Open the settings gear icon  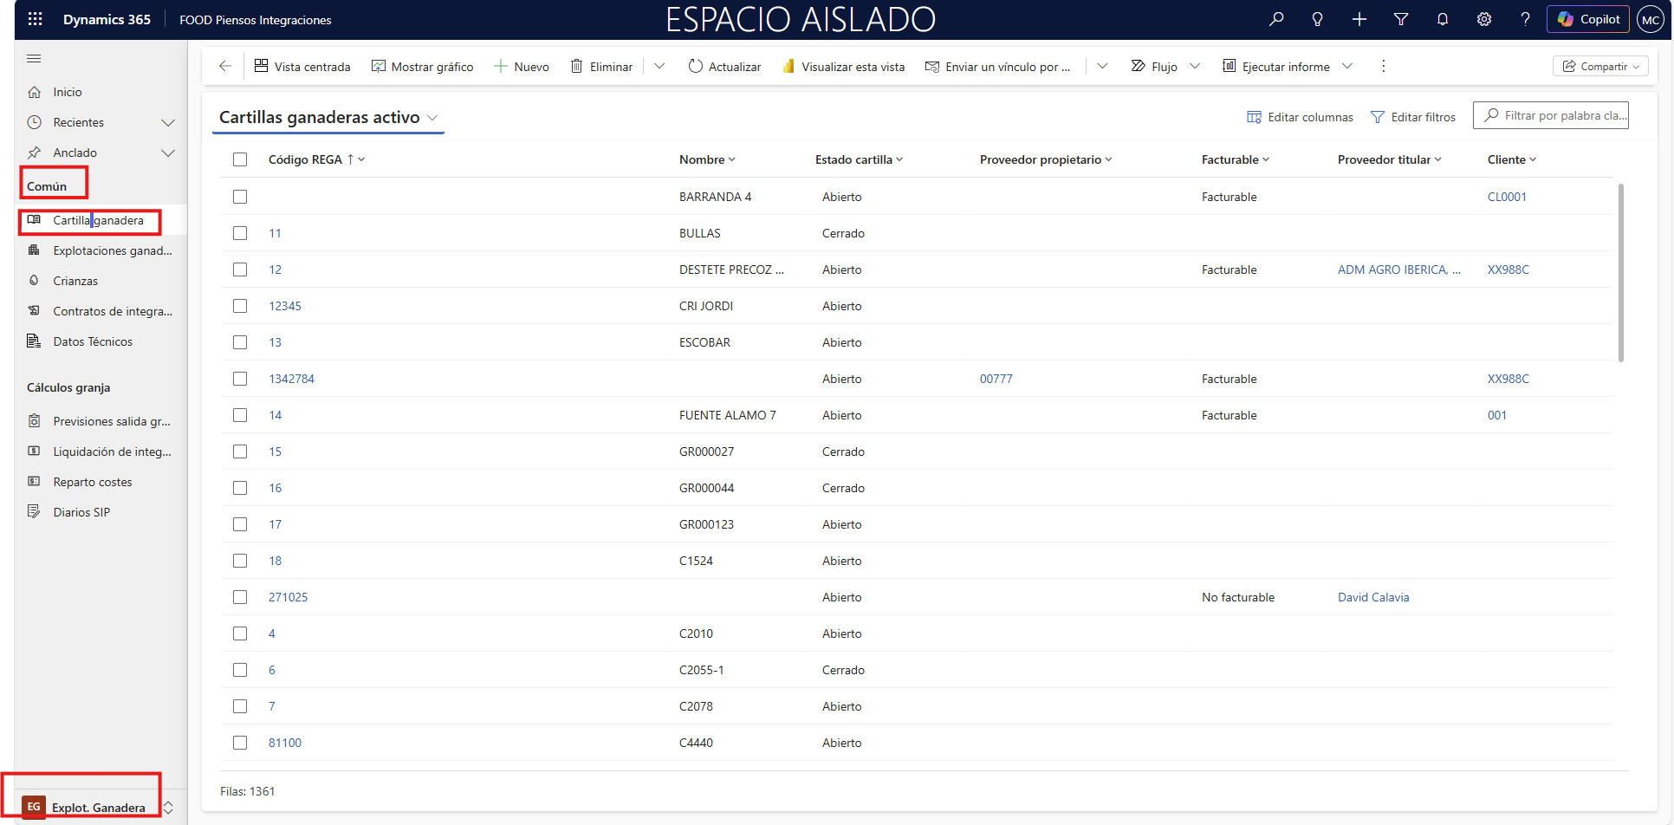[x=1483, y=19]
